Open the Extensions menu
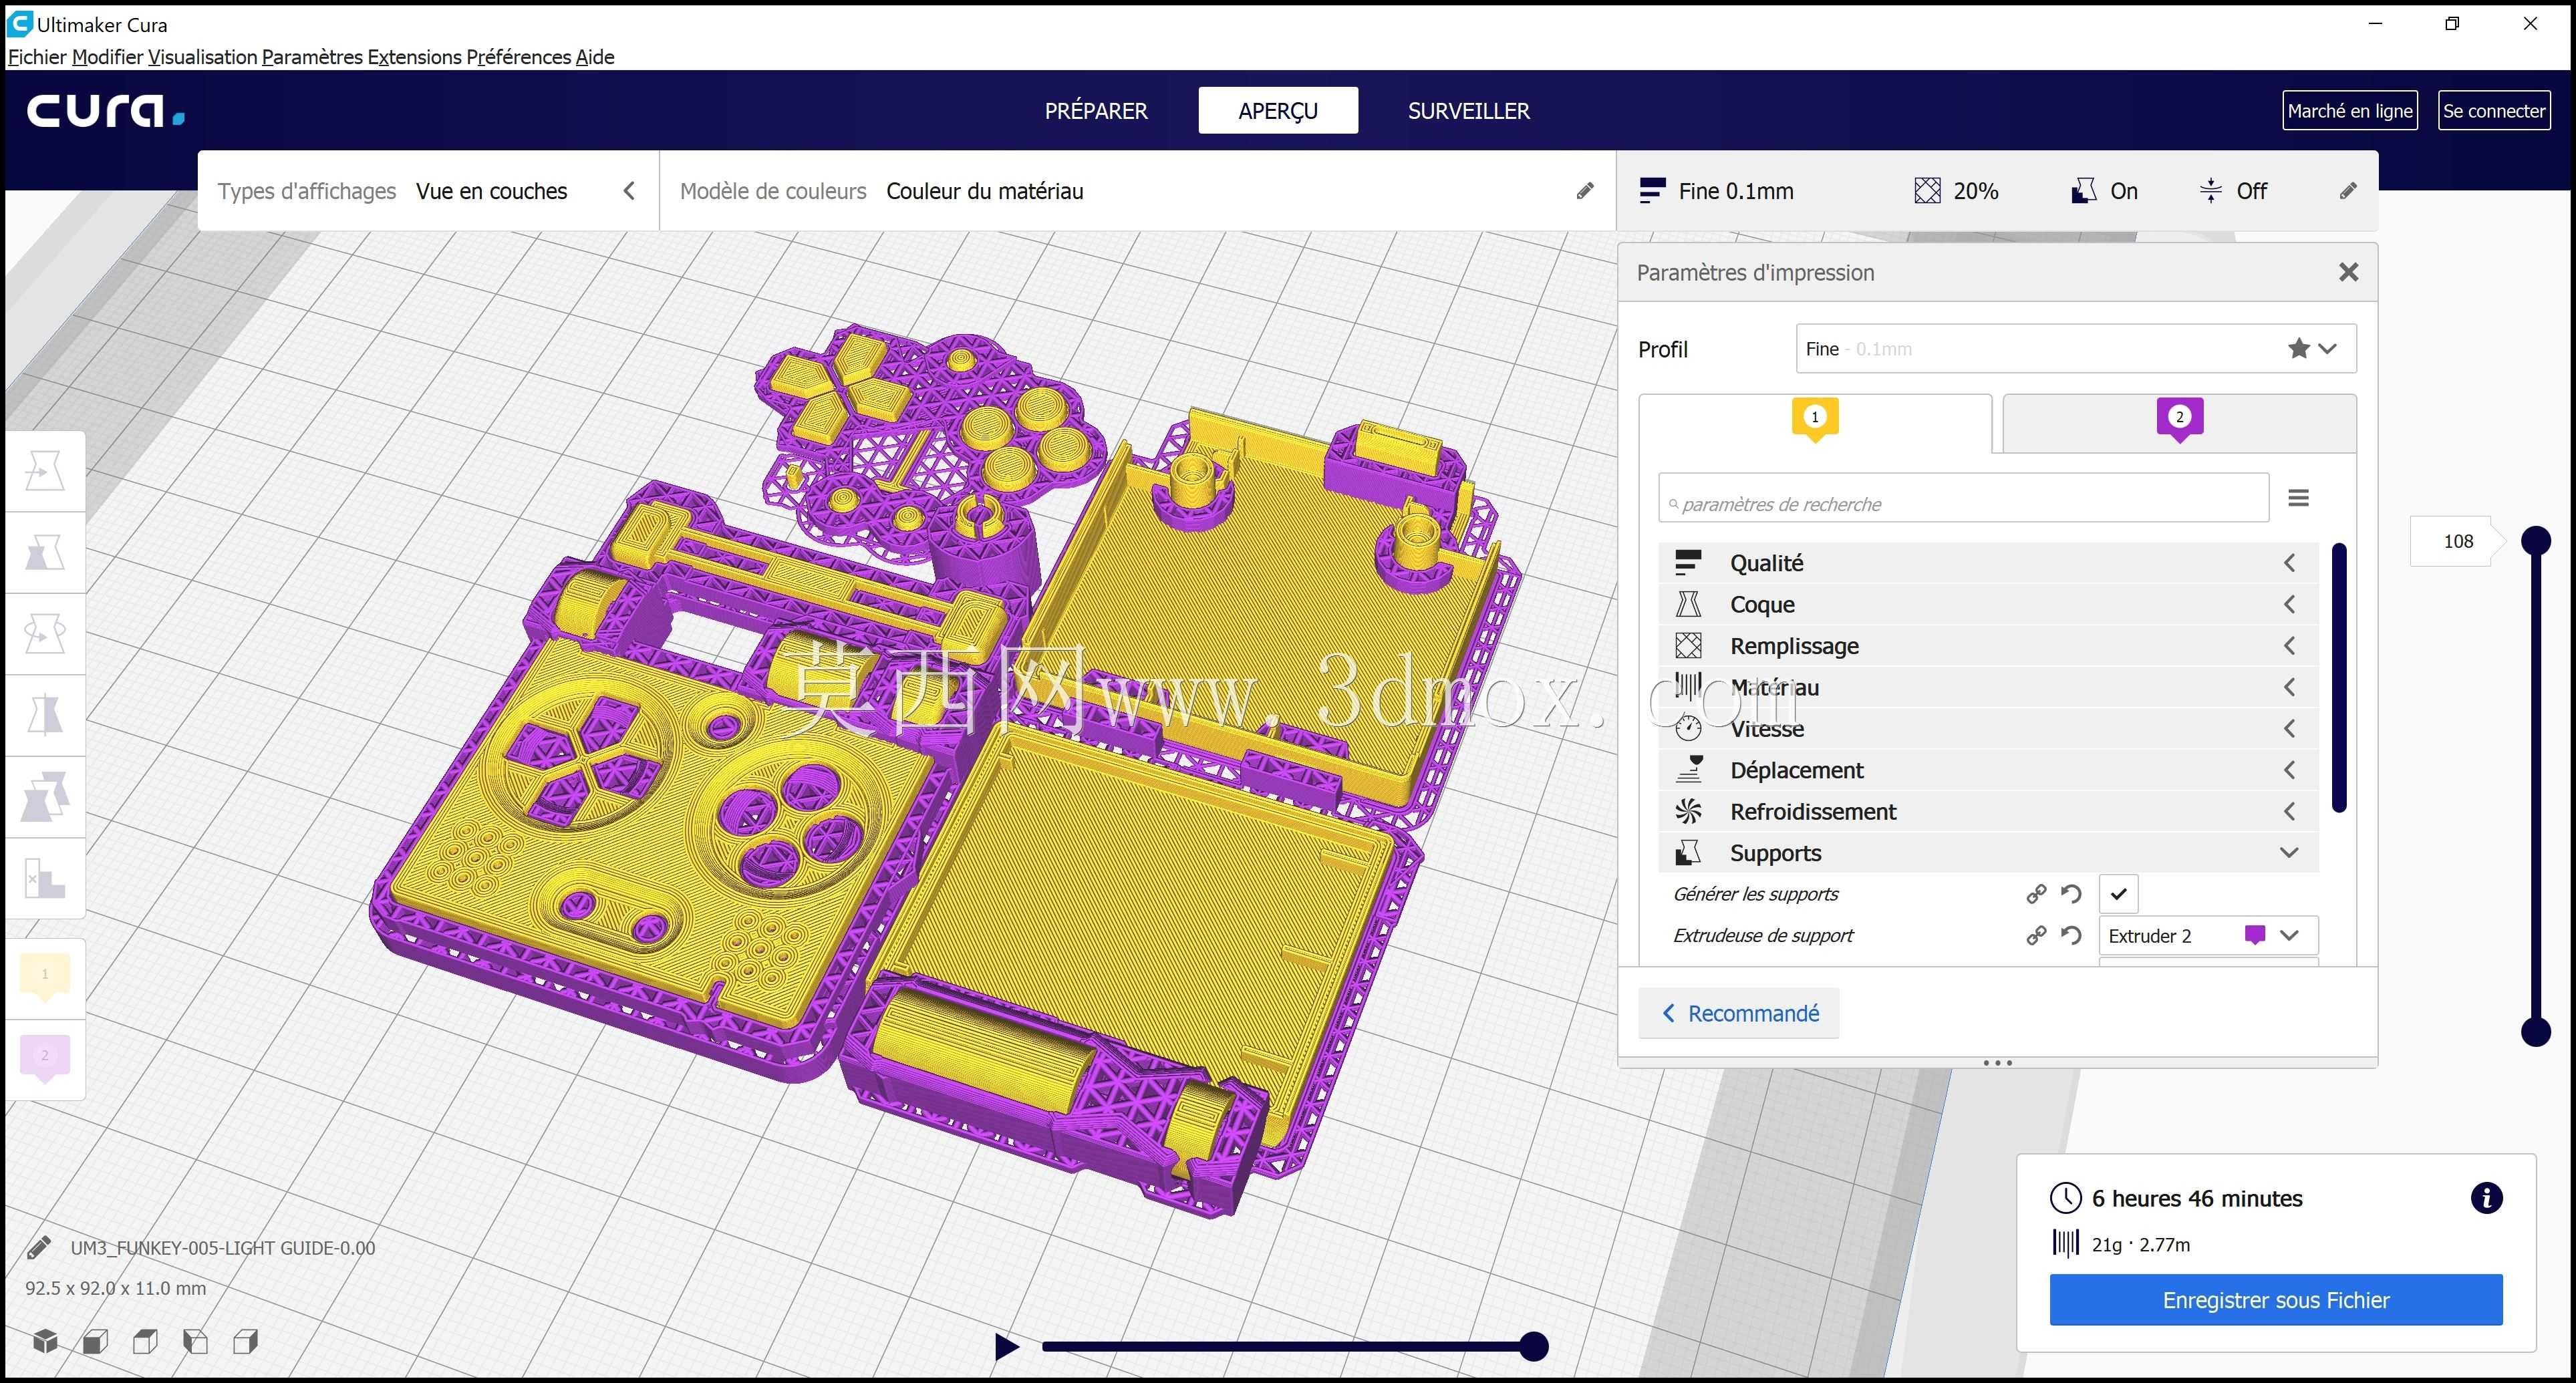 414,57
